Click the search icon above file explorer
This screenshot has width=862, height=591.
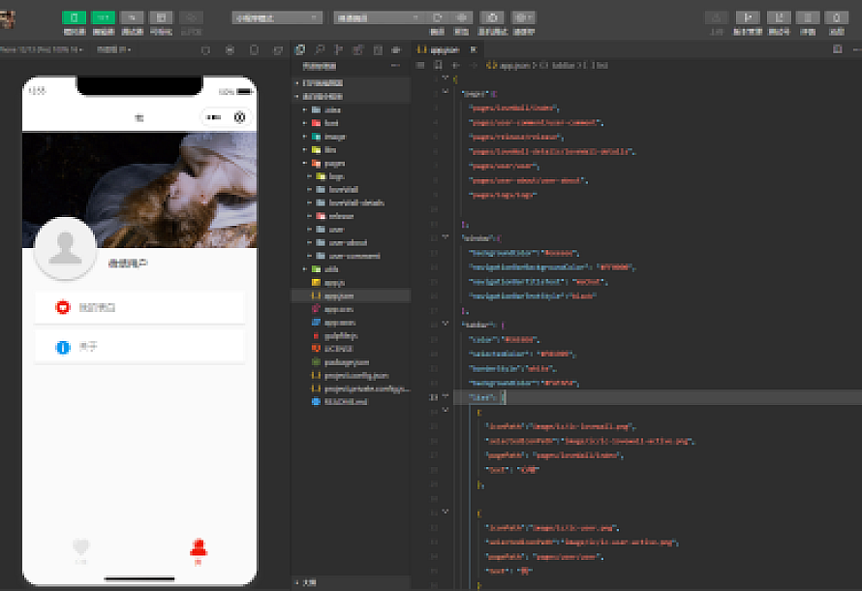tap(320, 49)
